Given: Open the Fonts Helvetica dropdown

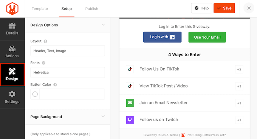Looking at the screenshot, I should tap(68, 73).
